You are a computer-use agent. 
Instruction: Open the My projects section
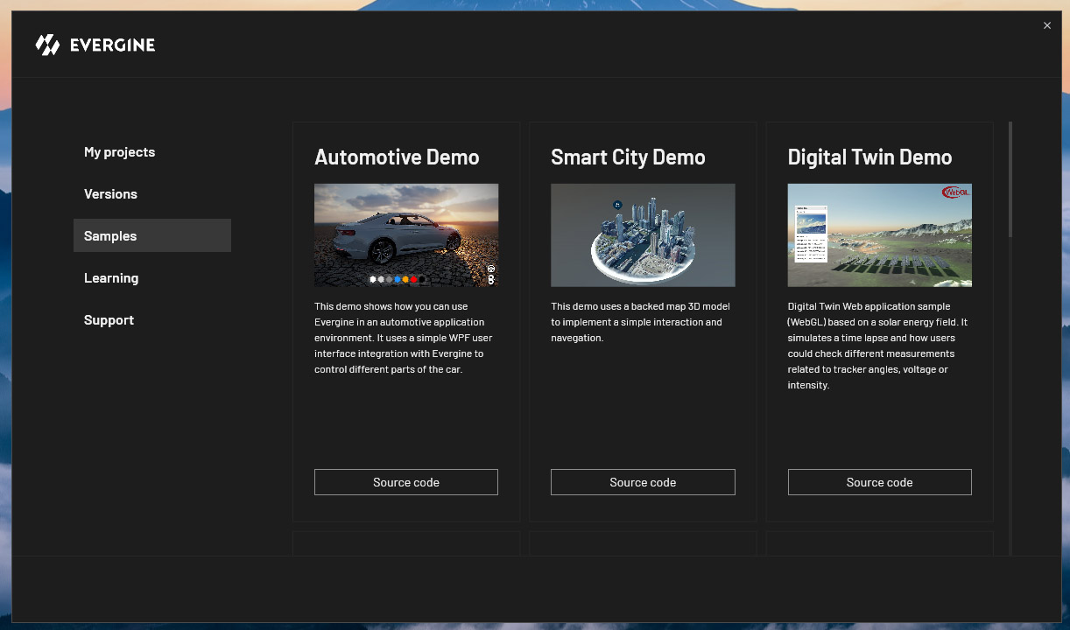[x=119, y=152]
